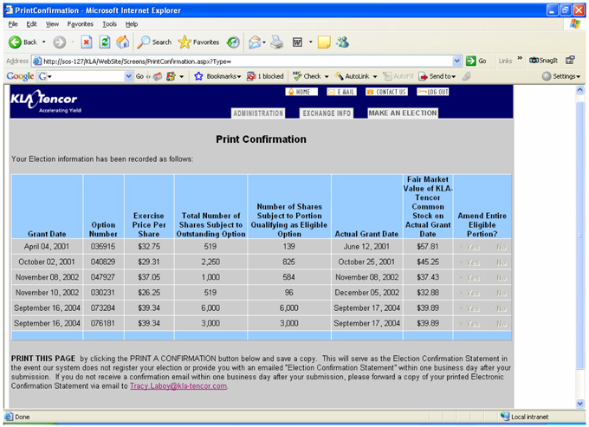Click the Back navigation arrow icon
The width and height of the screenshot is (589, 427).
(16, 42)
